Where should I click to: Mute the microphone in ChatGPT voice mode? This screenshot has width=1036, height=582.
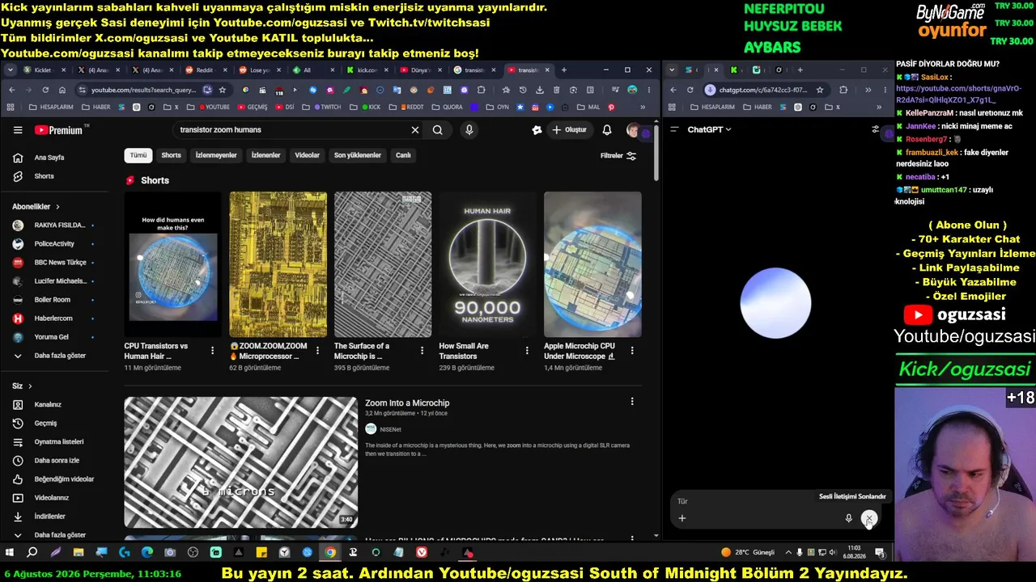click(848, 518)
